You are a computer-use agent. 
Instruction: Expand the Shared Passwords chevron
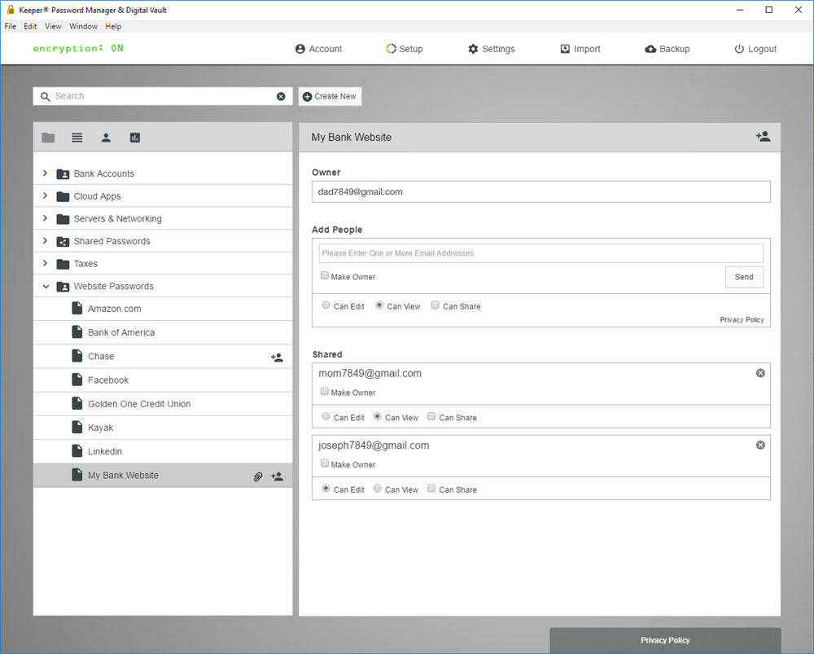(x=45, y=240)
